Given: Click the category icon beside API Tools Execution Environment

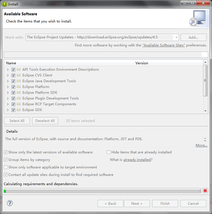Looking at the screenshot, I should 19,70.
